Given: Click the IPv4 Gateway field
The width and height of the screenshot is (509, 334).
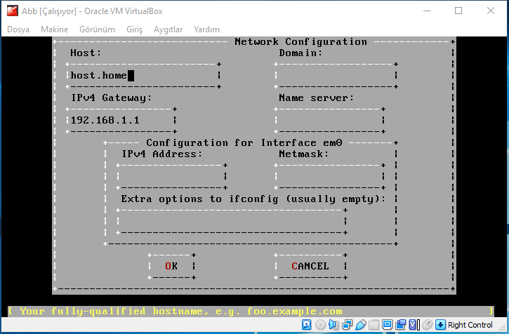Looking at the screenshot, I should [121, 120].
